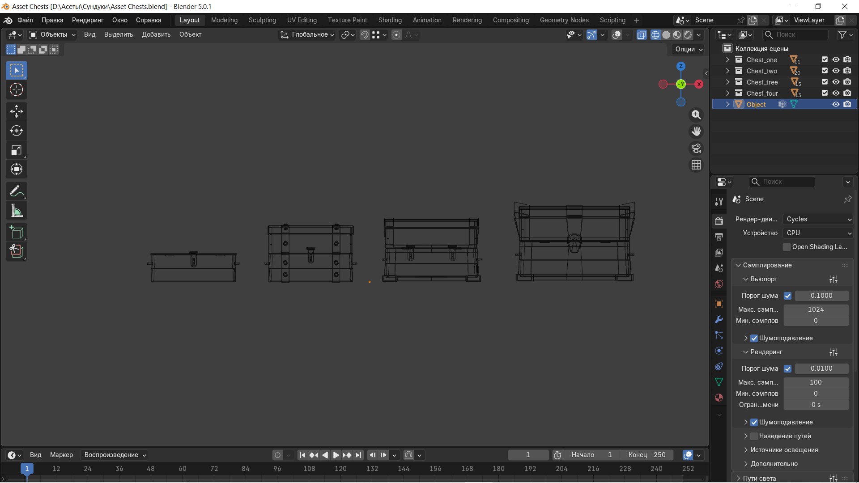Toggle X-ray display button

point(641,35)
